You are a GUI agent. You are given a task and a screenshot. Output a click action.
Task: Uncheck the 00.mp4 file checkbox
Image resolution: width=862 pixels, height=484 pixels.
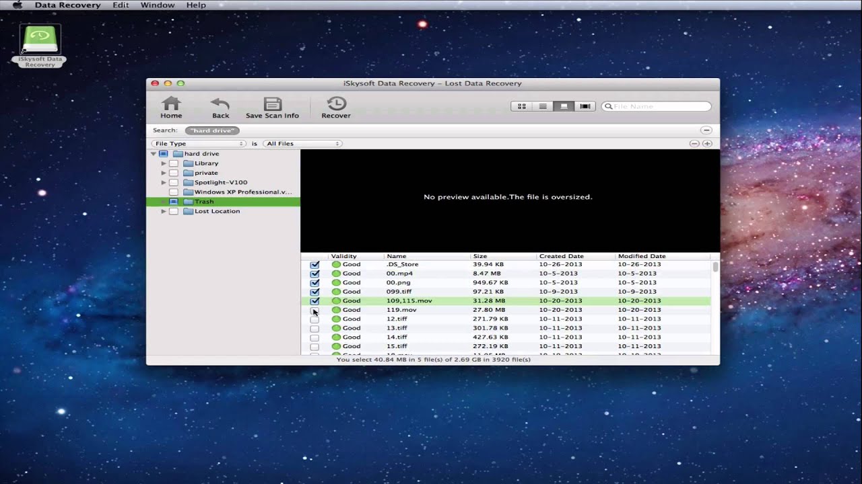(x=314, y=274)
